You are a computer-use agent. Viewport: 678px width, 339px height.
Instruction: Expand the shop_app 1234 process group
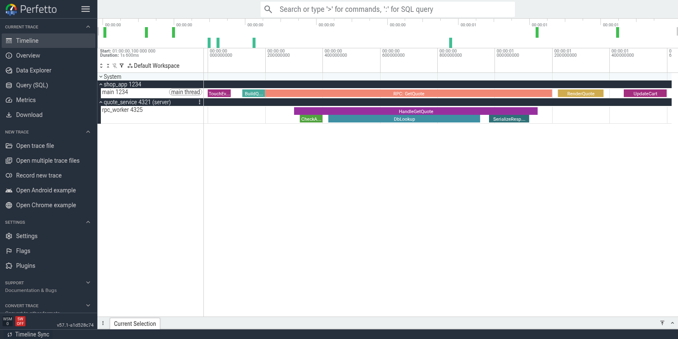click(101, 84)
